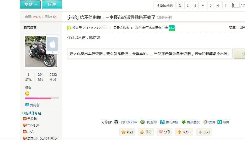This screenshot has height=141, width=245.
Task: Click the page number input field
Action: pos(236,5)
